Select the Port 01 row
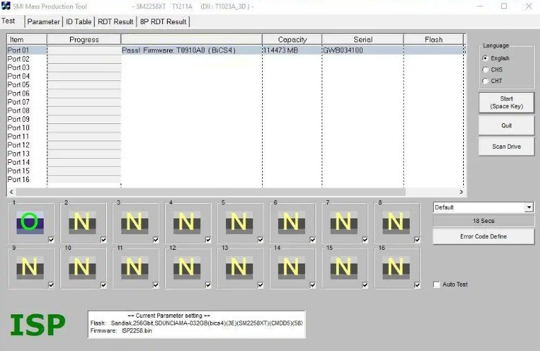Image resolution: width=540 pixels, height=351 pixels. coord(236,50)
